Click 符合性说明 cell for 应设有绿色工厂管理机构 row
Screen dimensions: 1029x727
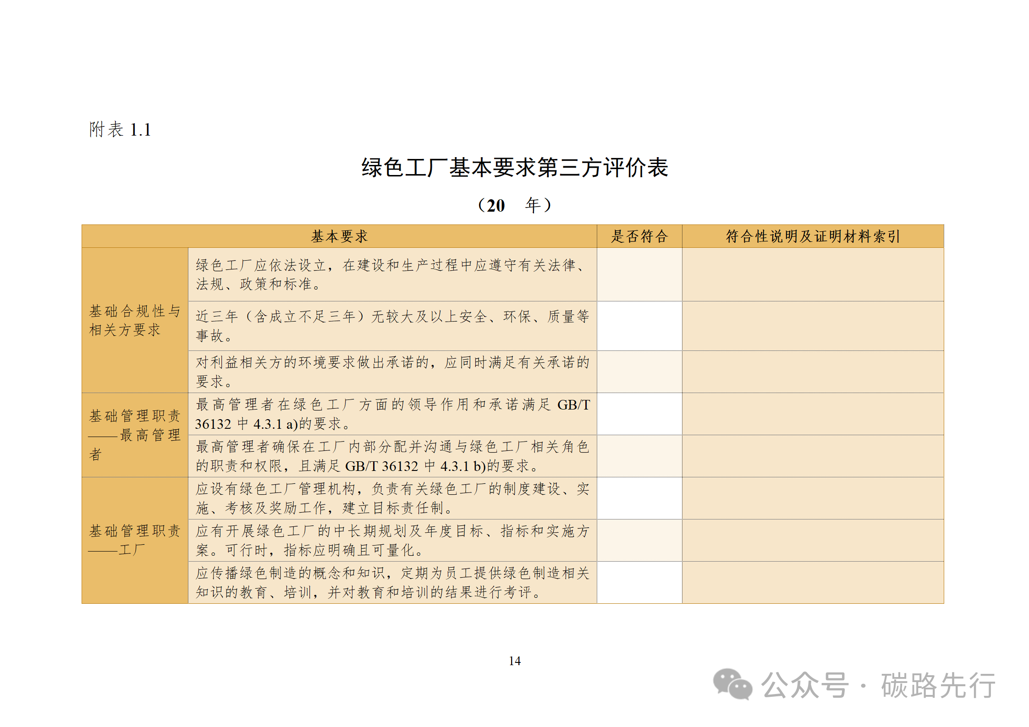(x=812, y=498)
